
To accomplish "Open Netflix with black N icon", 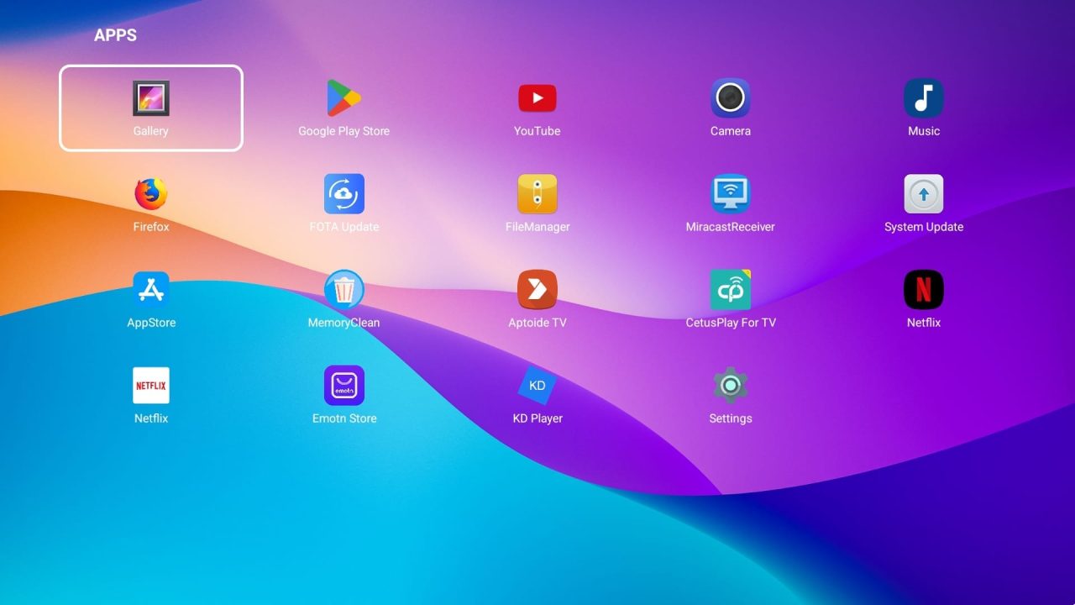I will (923, 291).
